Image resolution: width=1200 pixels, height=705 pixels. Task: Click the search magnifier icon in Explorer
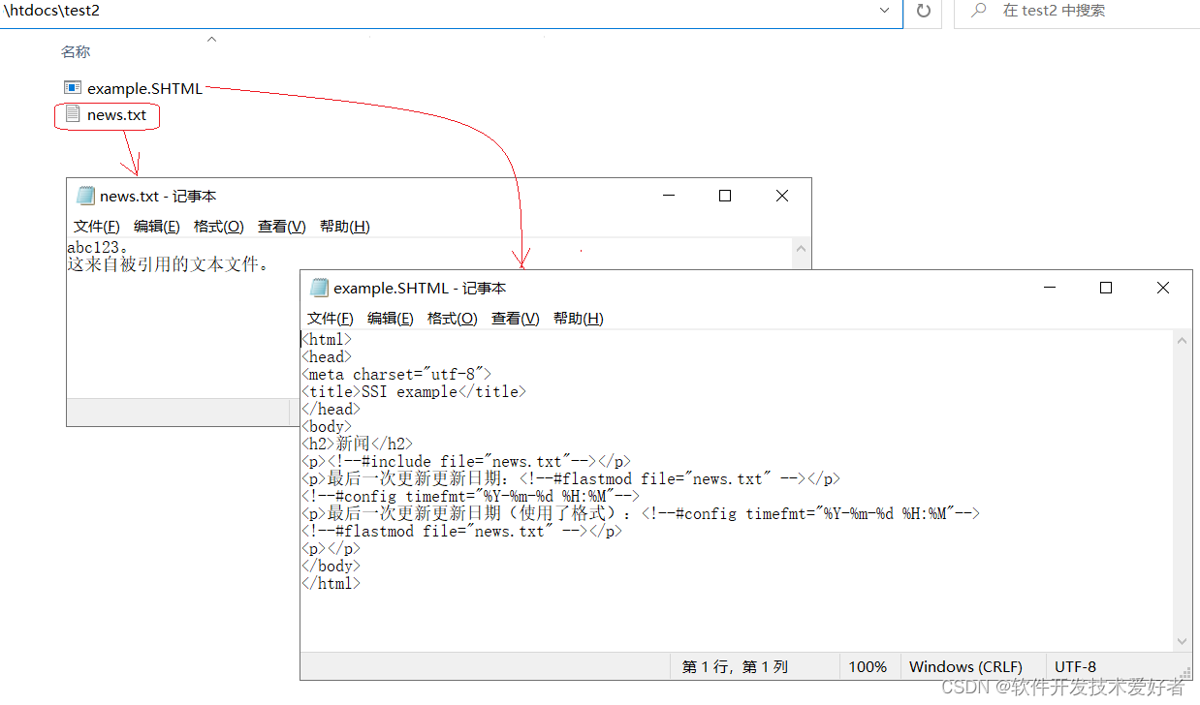coord(979,11)
